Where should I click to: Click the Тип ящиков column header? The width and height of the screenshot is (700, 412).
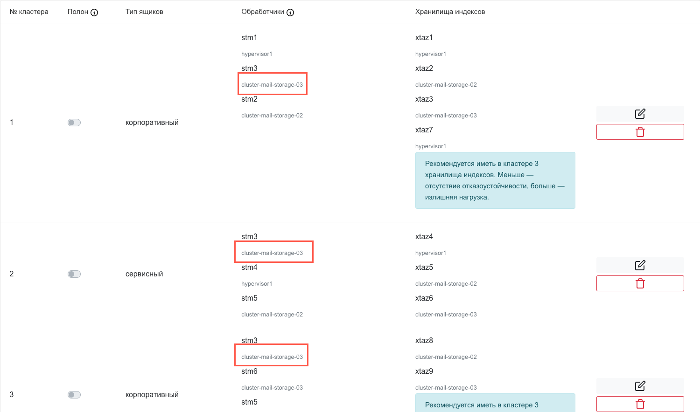(x=144, y=12)
